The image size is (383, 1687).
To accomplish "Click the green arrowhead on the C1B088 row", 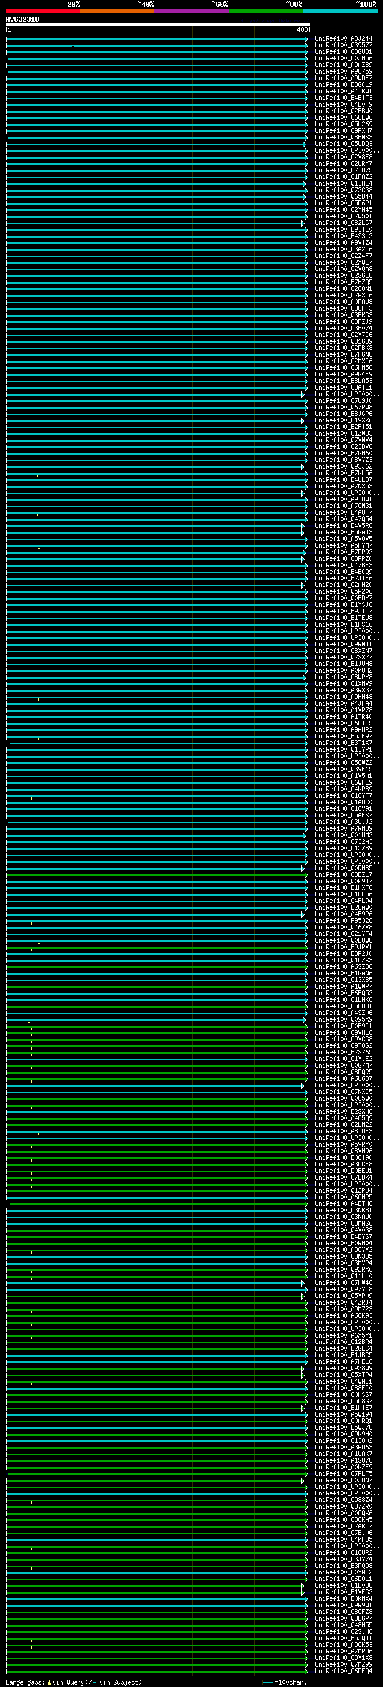I will tap(302, 1586).
